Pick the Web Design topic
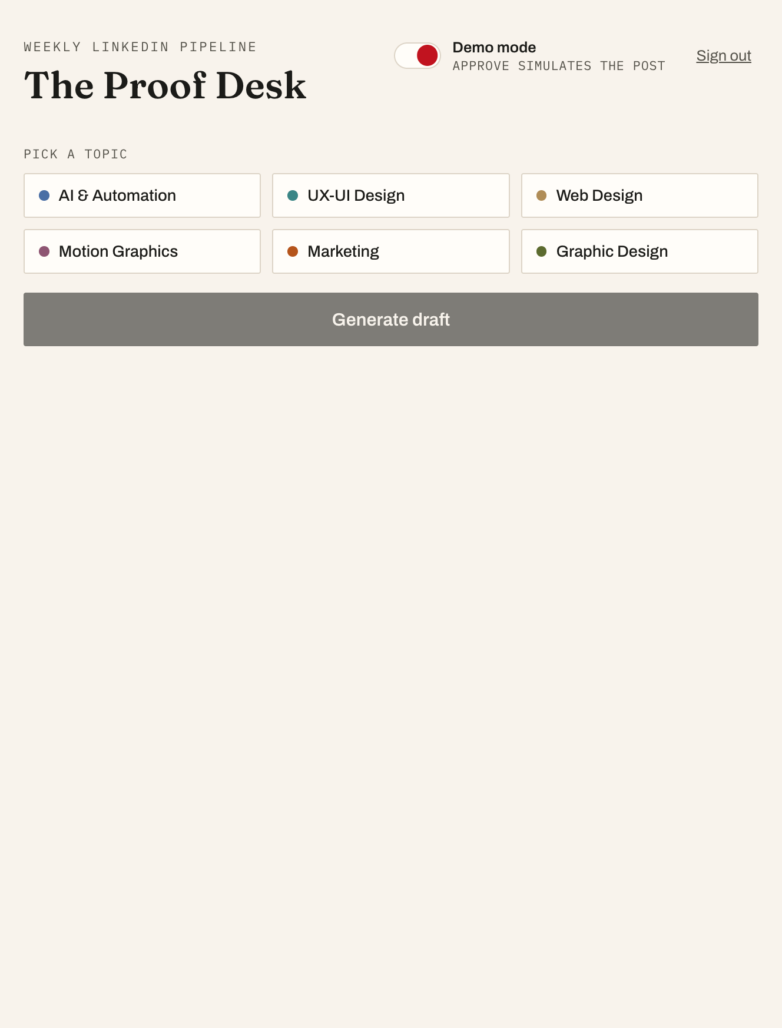Image resolution: width=782 pixels, height=1028 pixels. point(639,195)
